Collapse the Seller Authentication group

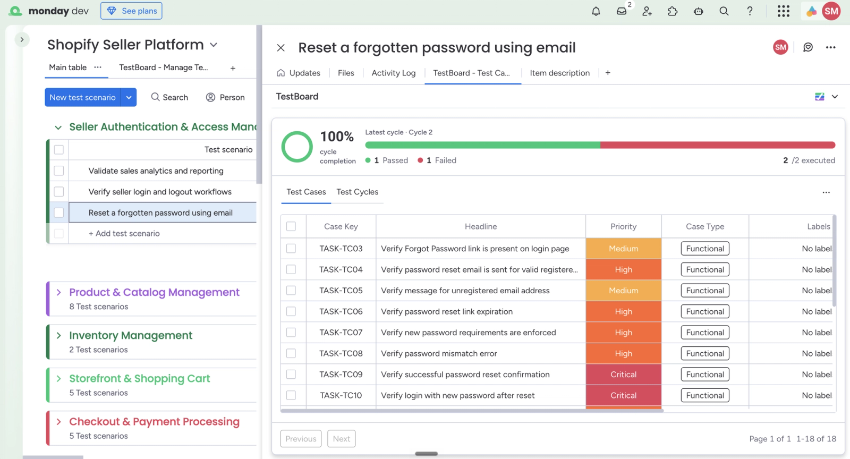pos(58,127)
